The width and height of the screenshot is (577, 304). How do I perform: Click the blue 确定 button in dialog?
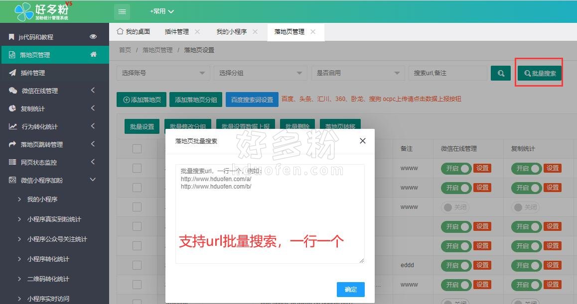point(350,289)
